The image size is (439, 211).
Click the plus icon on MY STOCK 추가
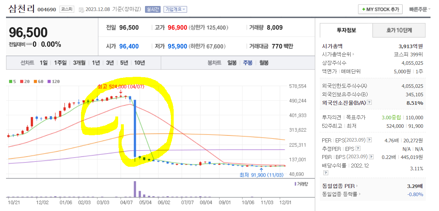(364, 10)
